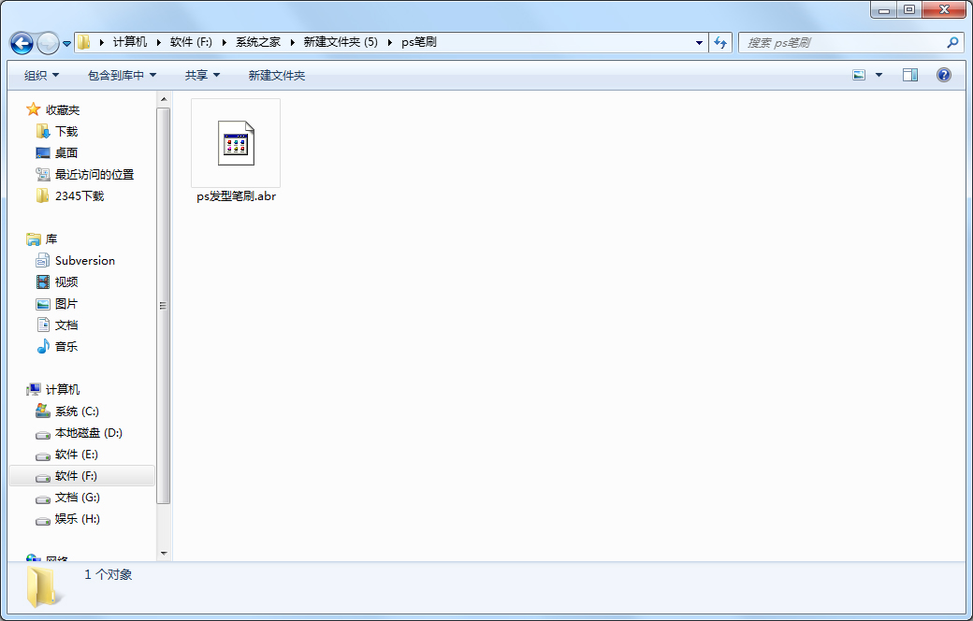The height and width of the screenshot is (621, 973).
Task: Open the 图片 library
Action: (66, 303)
